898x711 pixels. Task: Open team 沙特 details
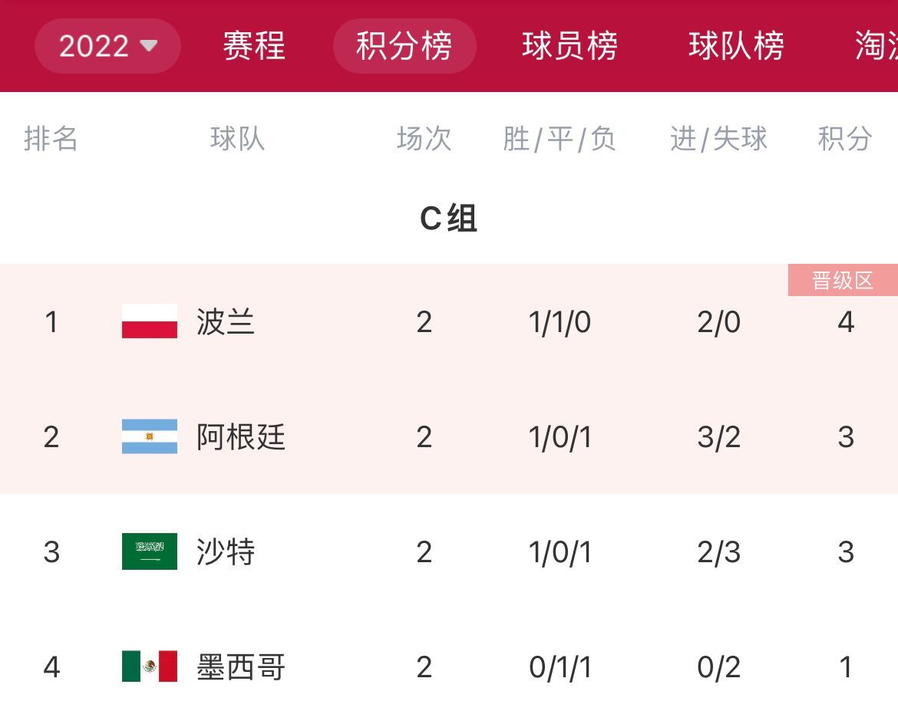(x=225, y=552)
